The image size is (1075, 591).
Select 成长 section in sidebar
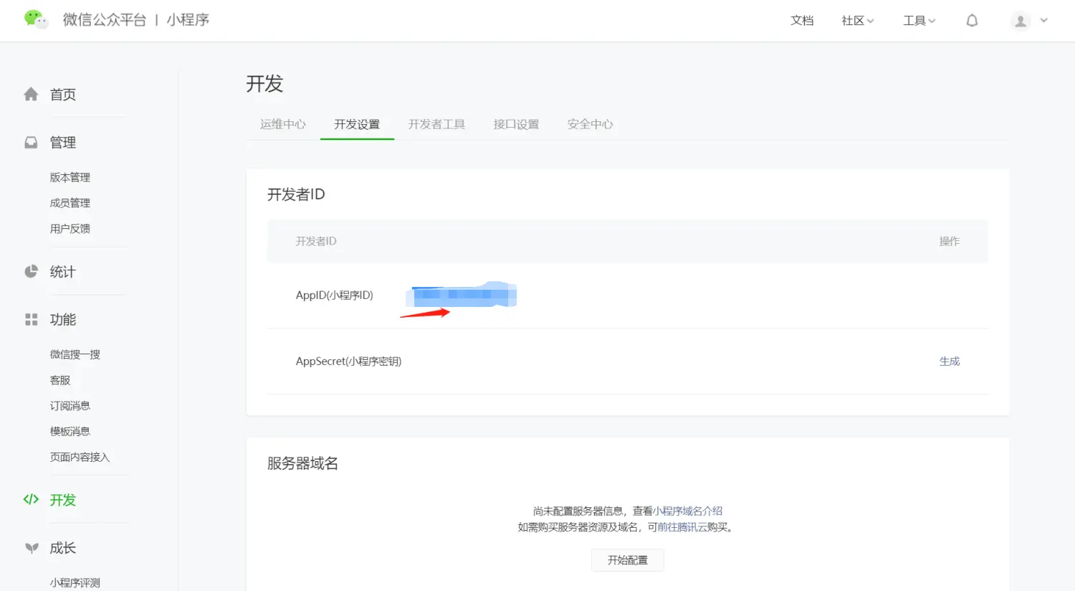pos(62,548)
